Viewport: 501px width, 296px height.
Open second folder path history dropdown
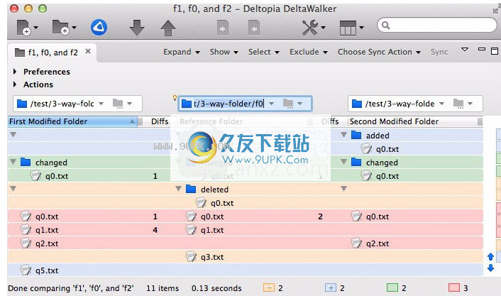pyautogui.click(x=441, y=104)
